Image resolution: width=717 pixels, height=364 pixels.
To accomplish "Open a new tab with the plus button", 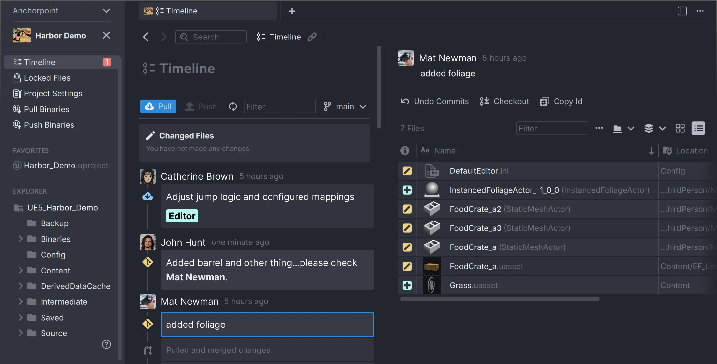I will tap(292, 11).
